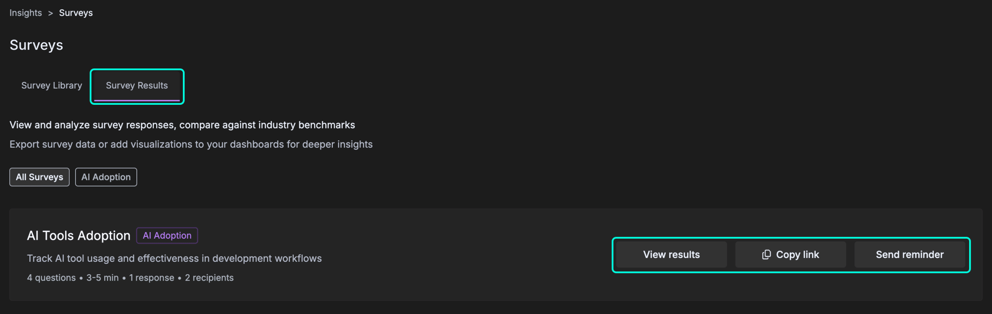The width and height of the screenshot is (992, 314).
Task: Click the 1 response stat on the card
Action: pos(151,277)
